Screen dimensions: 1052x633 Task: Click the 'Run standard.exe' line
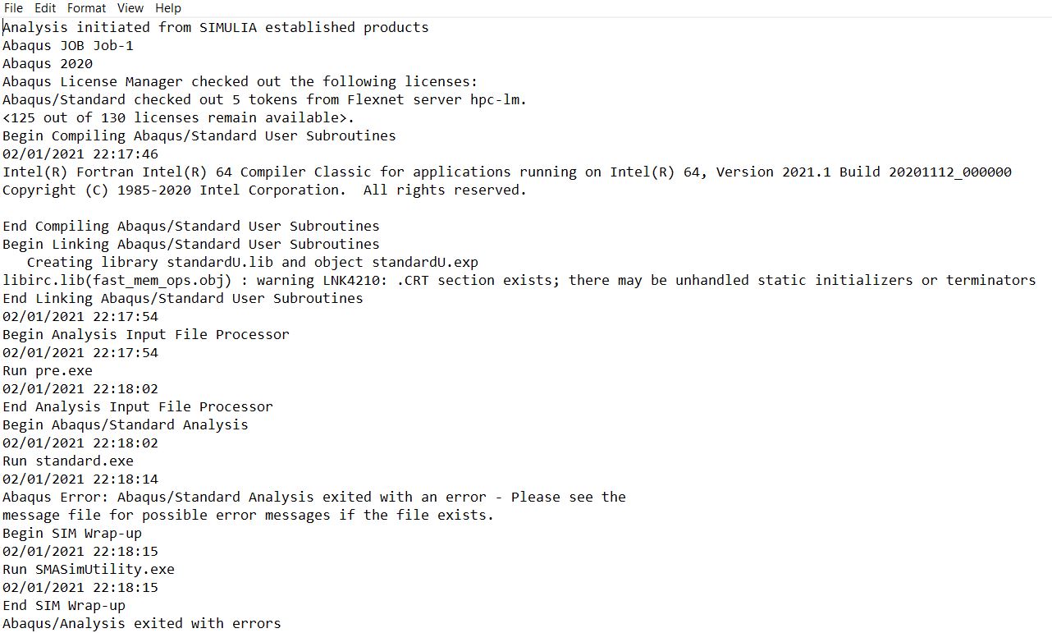click(67, 461)
